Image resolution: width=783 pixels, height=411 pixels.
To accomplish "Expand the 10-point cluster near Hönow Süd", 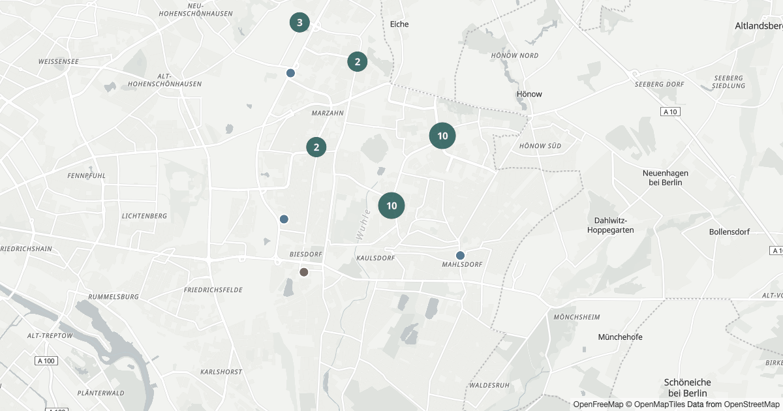I will [442, 136].
